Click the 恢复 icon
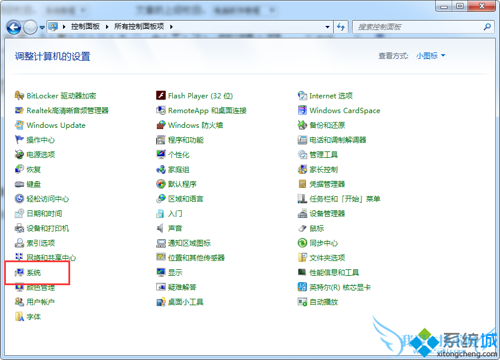Viewport: 500px width, 360px height. pos(19,169)
